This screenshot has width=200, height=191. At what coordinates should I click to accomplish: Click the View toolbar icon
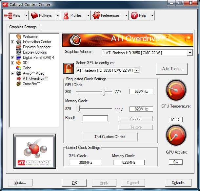point(8,15)
